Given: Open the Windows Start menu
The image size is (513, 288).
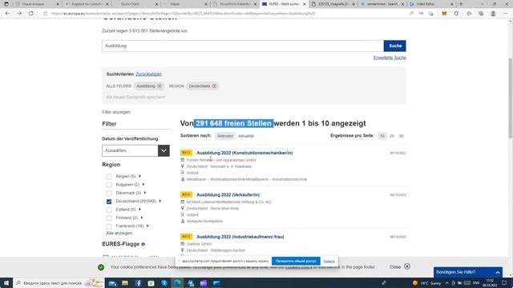Looking at the screenshot, I should tap(6, 282).
